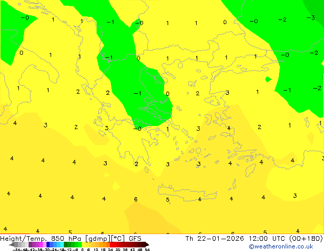The height and width of the screenshot is (251, 324).
Task: Pick the dark blue swatch in color scale
Action: click(x=48, y=244)
